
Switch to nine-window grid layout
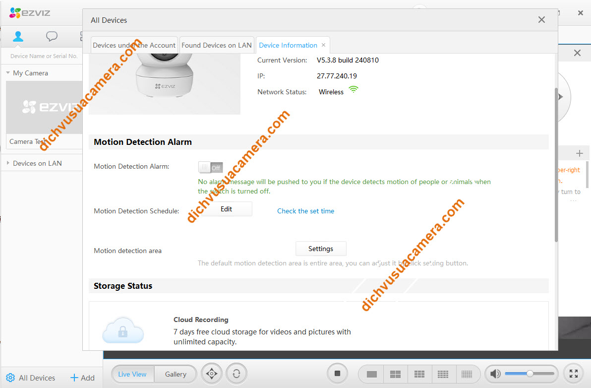(x=419, y=374)
